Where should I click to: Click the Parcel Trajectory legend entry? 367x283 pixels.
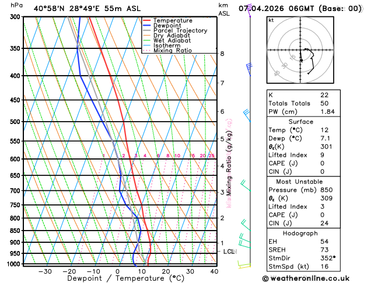175,31
